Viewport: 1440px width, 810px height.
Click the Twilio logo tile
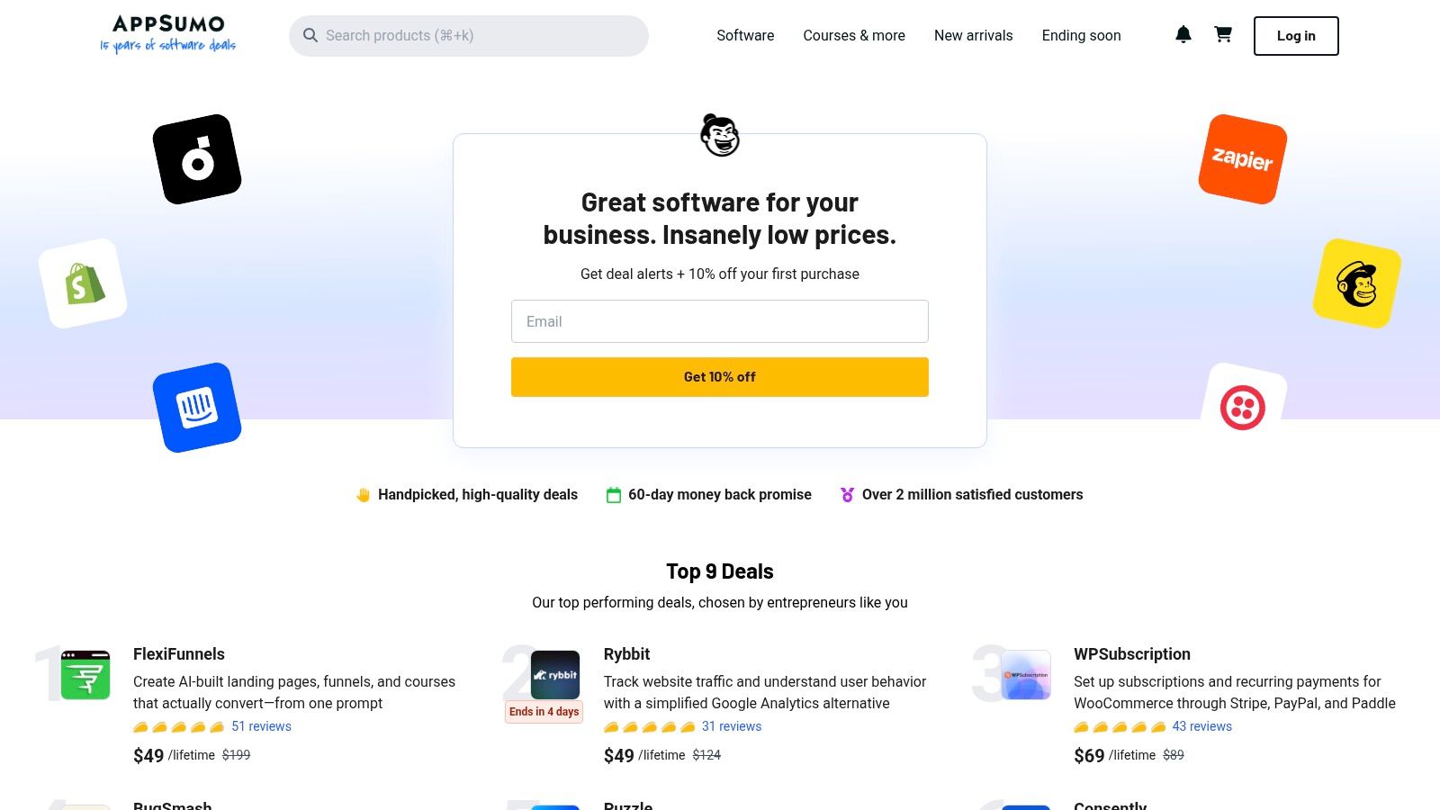pos(1245,407)
